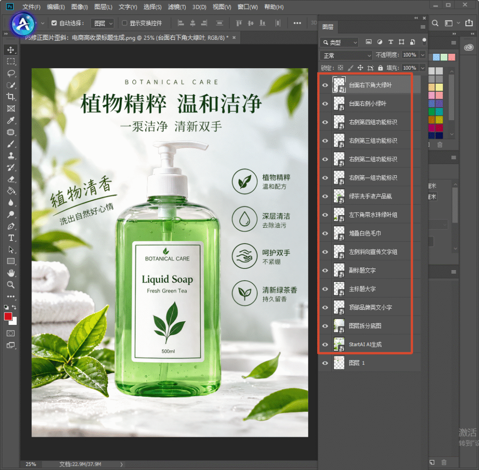This screenshot has width=479, height=470.
Task: Open the 填充 slider dropdown arrow
Action: [x=423, y=68]
